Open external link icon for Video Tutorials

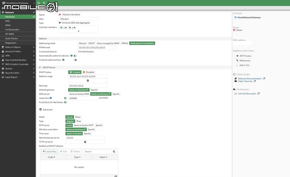(x=255, y=81)
